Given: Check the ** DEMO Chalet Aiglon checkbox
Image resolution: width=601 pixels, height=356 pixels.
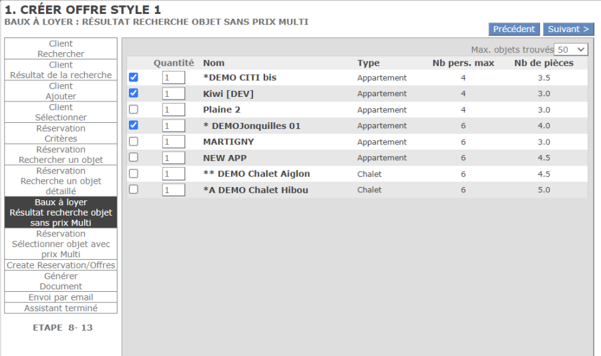Looking at the screenshot, I should 134,174.
